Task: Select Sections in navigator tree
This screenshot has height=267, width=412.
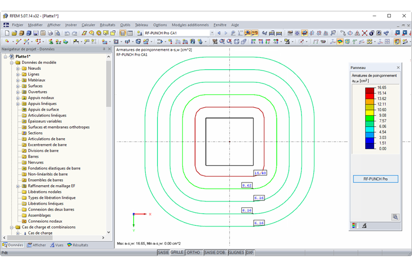Action: [35, 133]
